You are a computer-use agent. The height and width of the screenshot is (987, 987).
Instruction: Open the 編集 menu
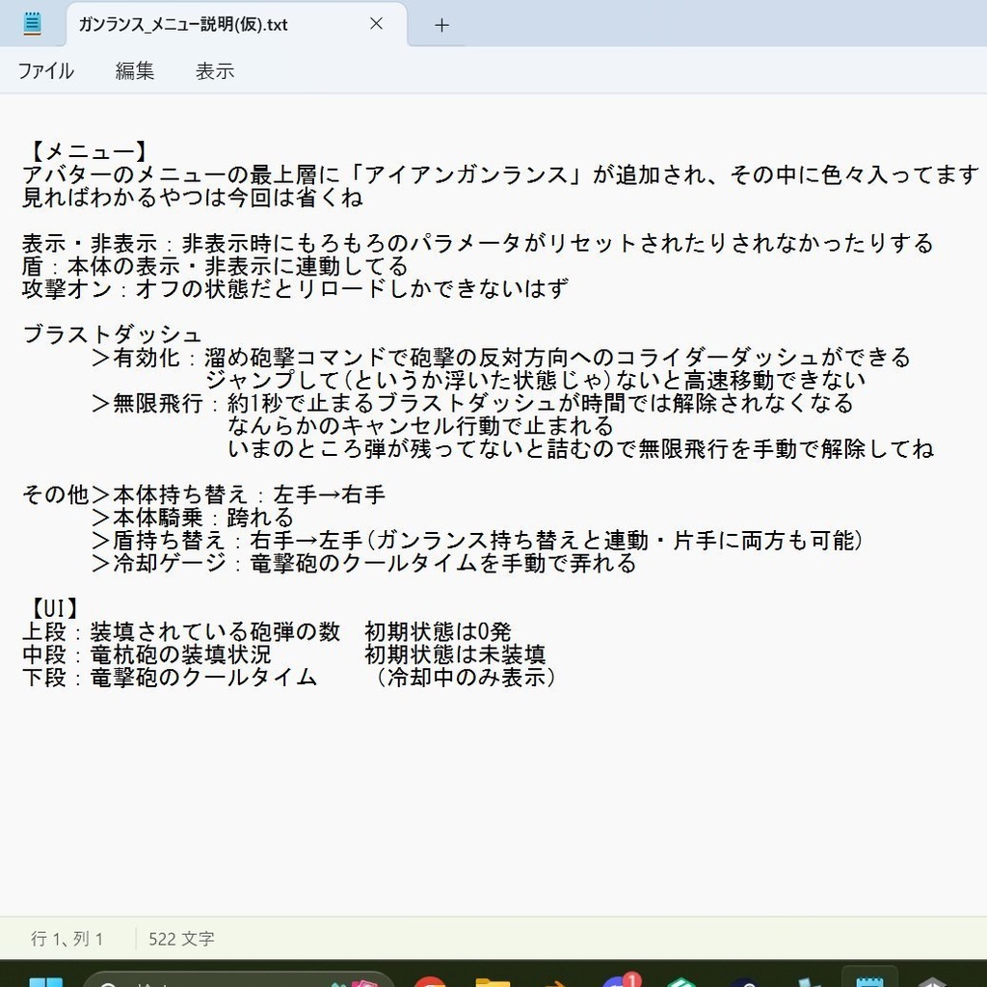tap(135, 70)
